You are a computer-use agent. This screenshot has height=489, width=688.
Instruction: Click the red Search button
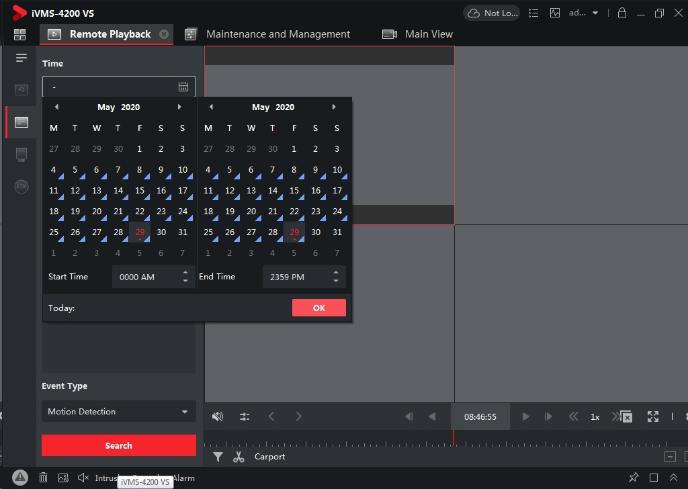119,445
